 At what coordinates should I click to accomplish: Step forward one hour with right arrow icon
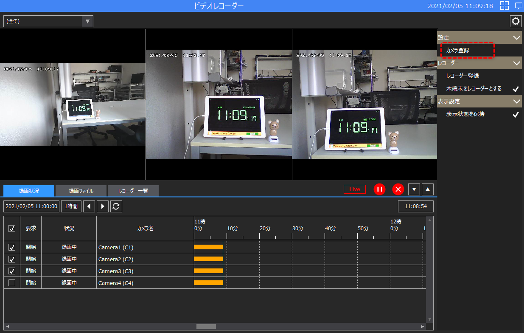102,206
